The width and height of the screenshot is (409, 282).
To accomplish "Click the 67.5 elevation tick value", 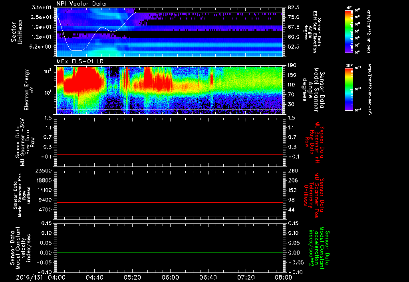I will [x=294, y=27].
